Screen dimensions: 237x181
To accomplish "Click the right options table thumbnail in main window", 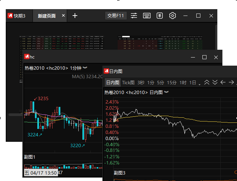I will pos(160,43).
